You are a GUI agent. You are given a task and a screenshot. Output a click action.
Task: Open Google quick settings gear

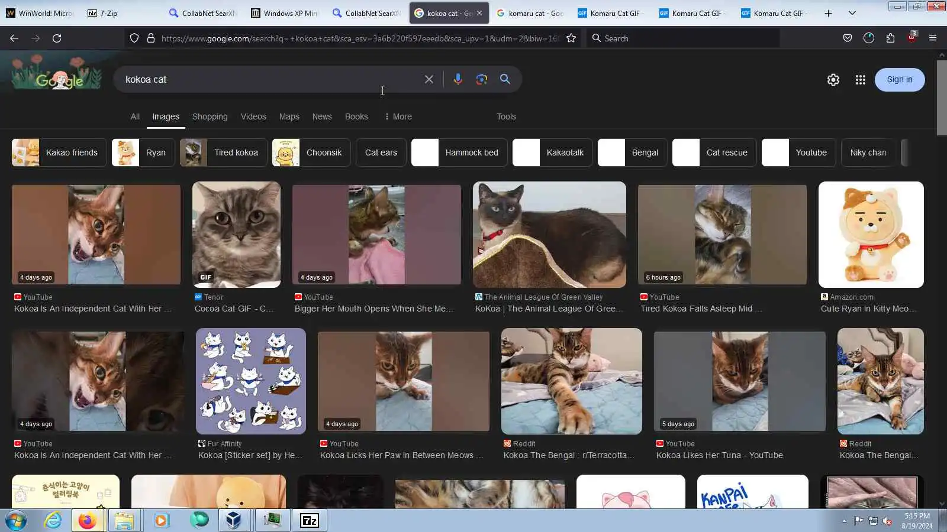[x=833, y=80]
